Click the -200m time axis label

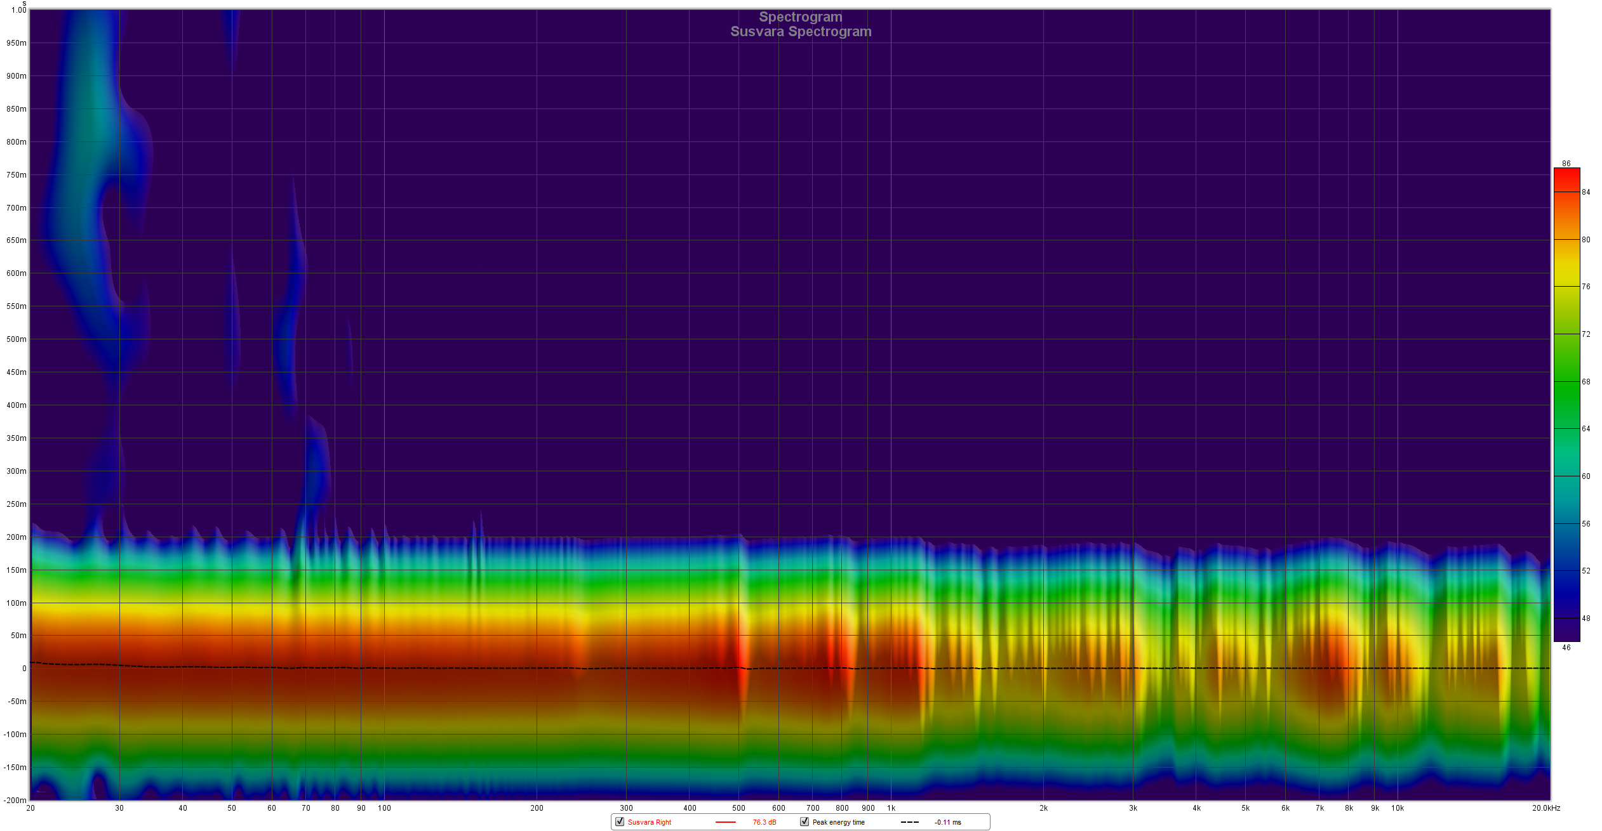15,800
